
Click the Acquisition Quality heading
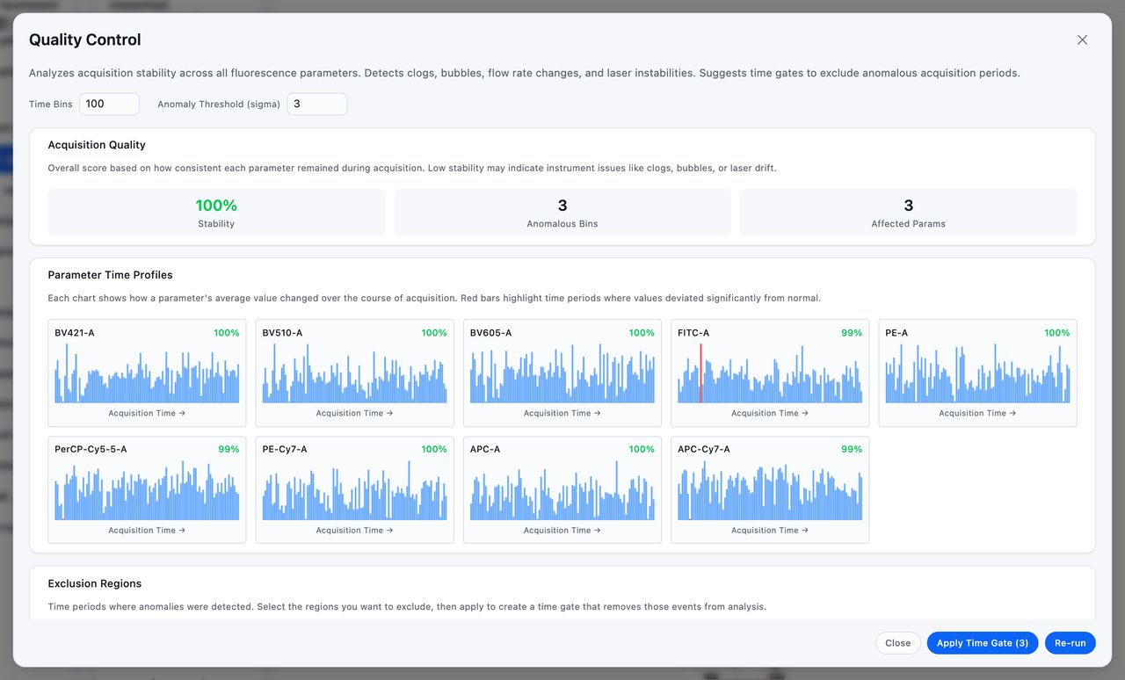pos(97,145)
